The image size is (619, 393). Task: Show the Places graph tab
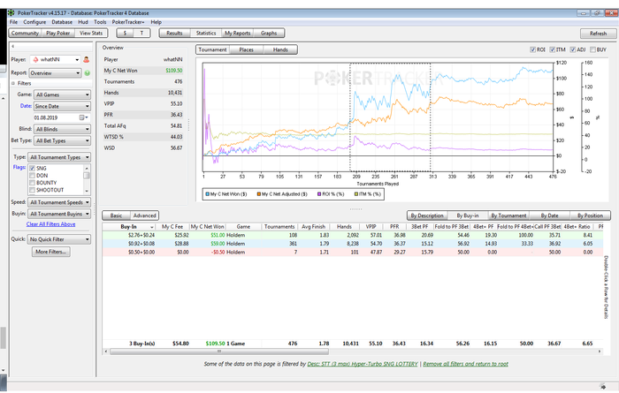pyautogui.click(x=246, y=49)
